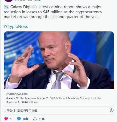Click the blue reply speech bubble icon

[x=19, y=119]
